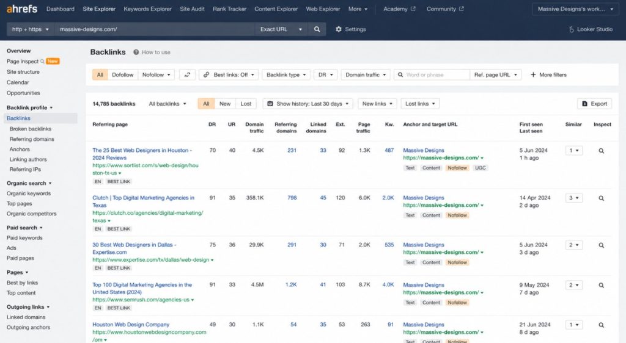Click the Word or phrase search field

(x=432, y=75)
